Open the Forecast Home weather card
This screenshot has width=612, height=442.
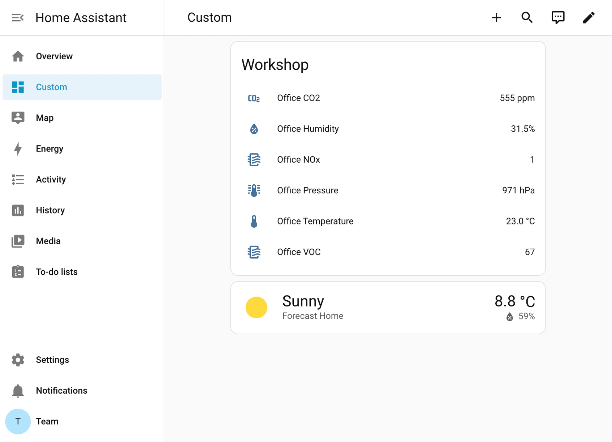(313, 316)
